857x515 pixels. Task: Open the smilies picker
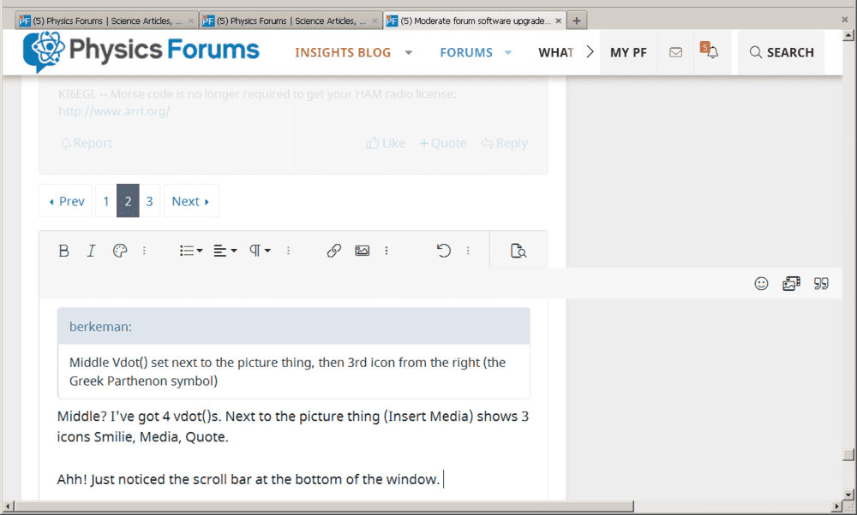pyautogui.click(x=761, y=284)
